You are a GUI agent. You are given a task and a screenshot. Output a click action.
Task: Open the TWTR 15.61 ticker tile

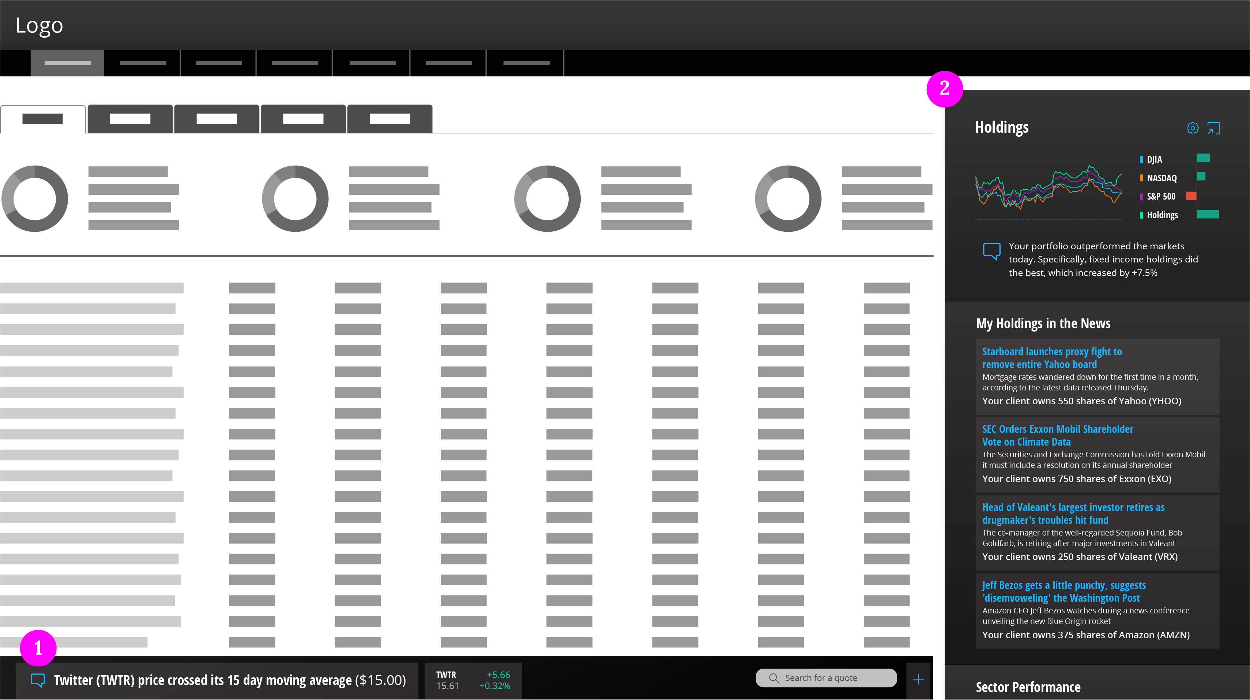click(x=472, y=680)
